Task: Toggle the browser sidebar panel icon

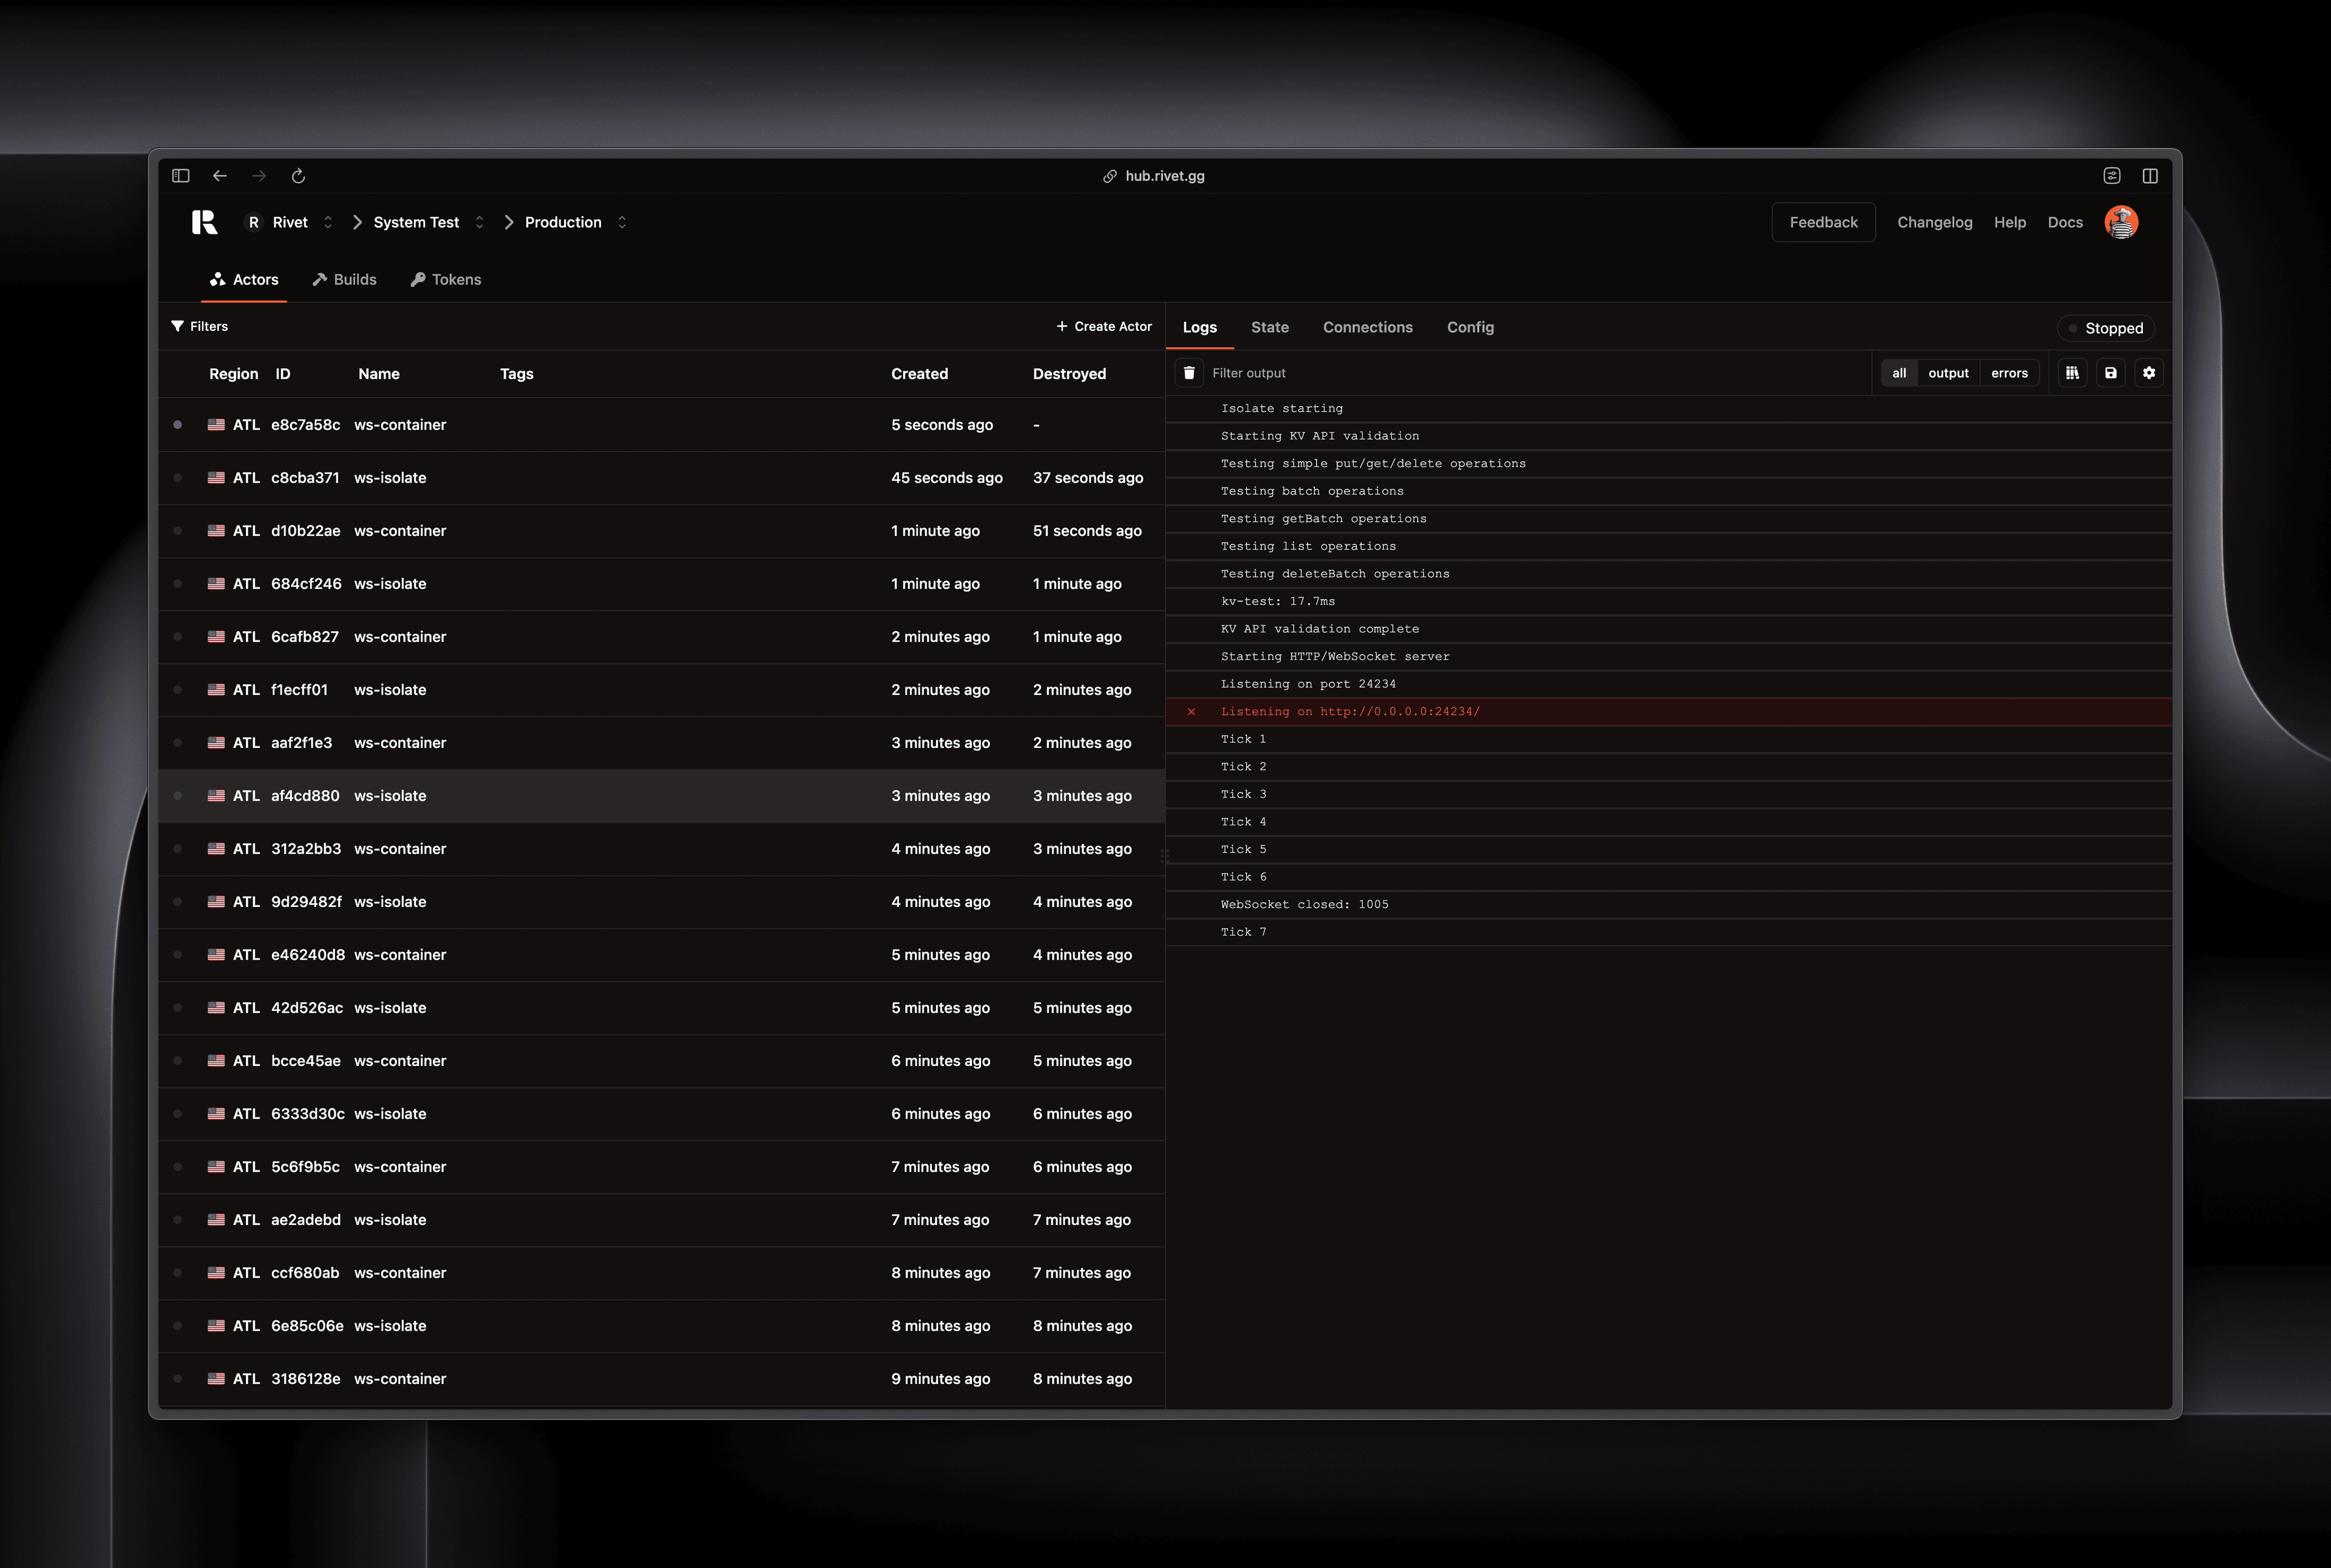Action: pos(181,176)
